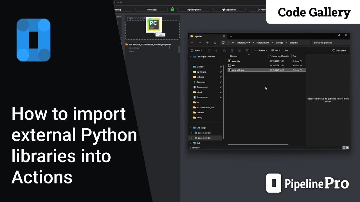Select utils.py in the PipelinePro file list
Viewport: 360px width, 202px height.
[x=131, y=51]
